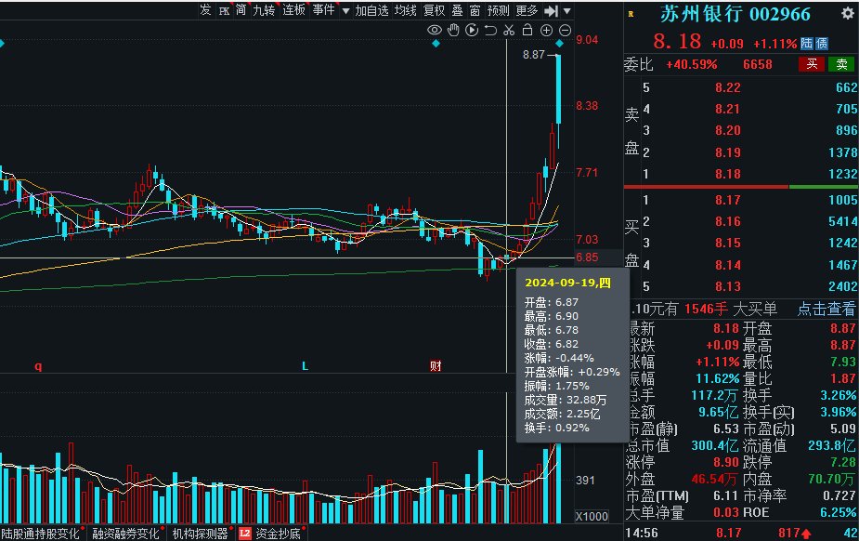Click the blue L marker on chart

coord(306,366)
